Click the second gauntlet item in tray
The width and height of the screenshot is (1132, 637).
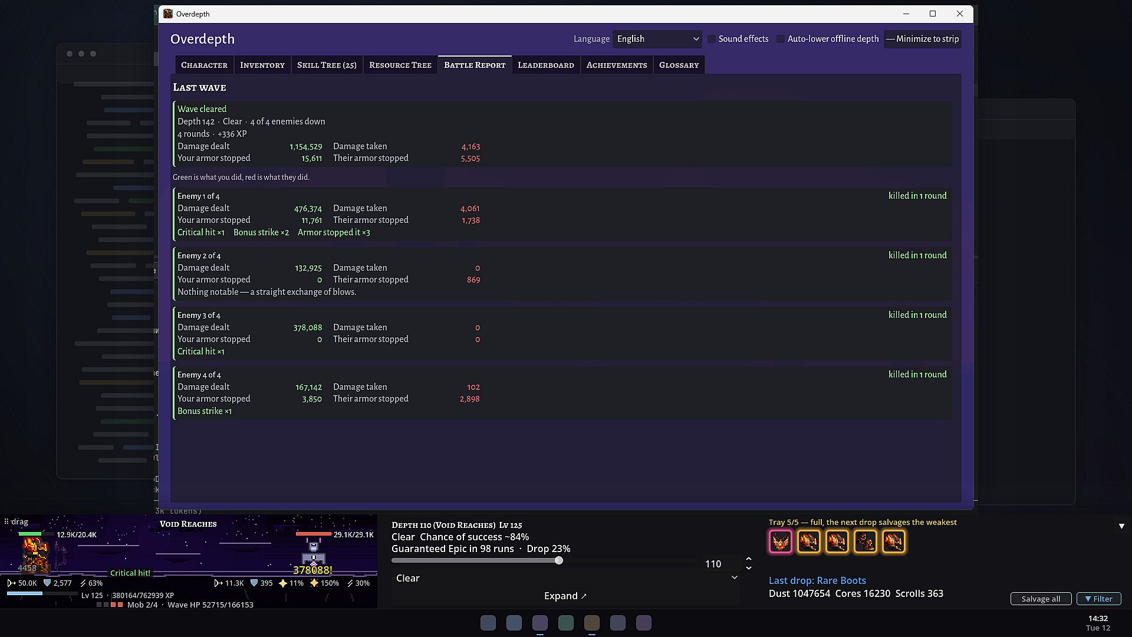pyautogui.click(x=837, y=541)
